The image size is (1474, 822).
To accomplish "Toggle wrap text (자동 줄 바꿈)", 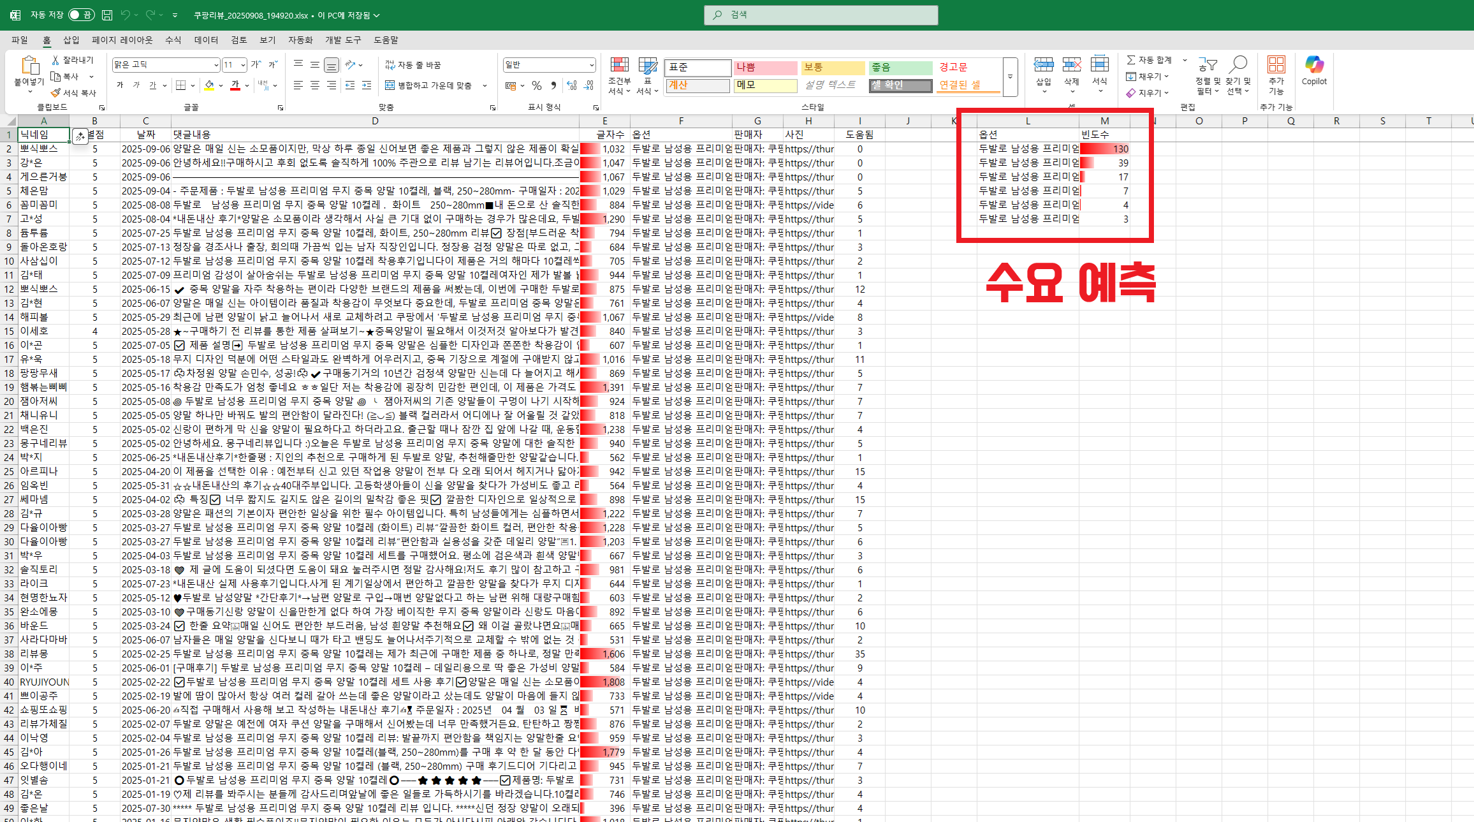I will coord(413,65).
